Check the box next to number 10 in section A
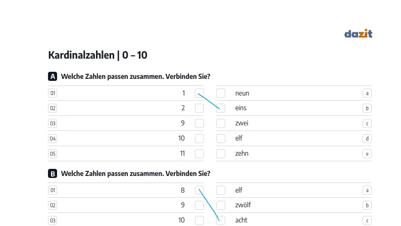 [x=199, y=139]
